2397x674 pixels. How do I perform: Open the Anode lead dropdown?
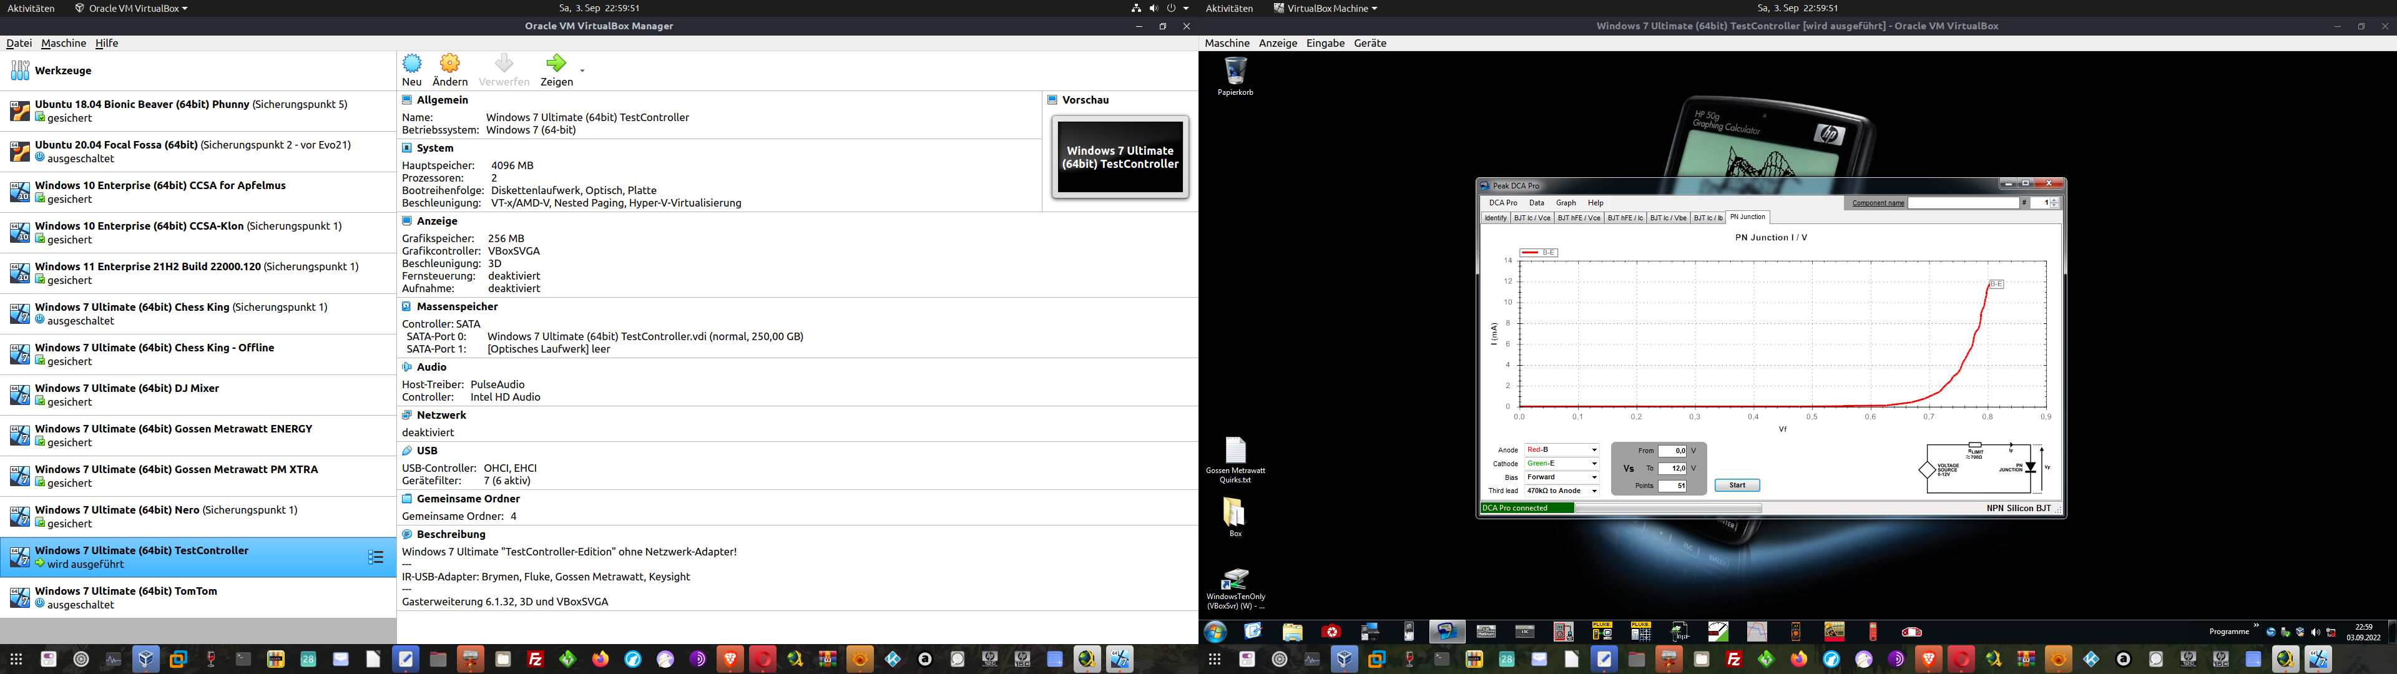coord(1594,451)
